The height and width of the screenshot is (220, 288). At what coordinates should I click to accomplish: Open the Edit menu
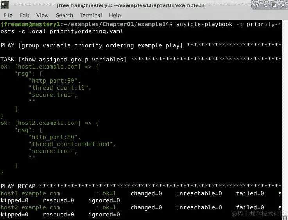[25, 15]
